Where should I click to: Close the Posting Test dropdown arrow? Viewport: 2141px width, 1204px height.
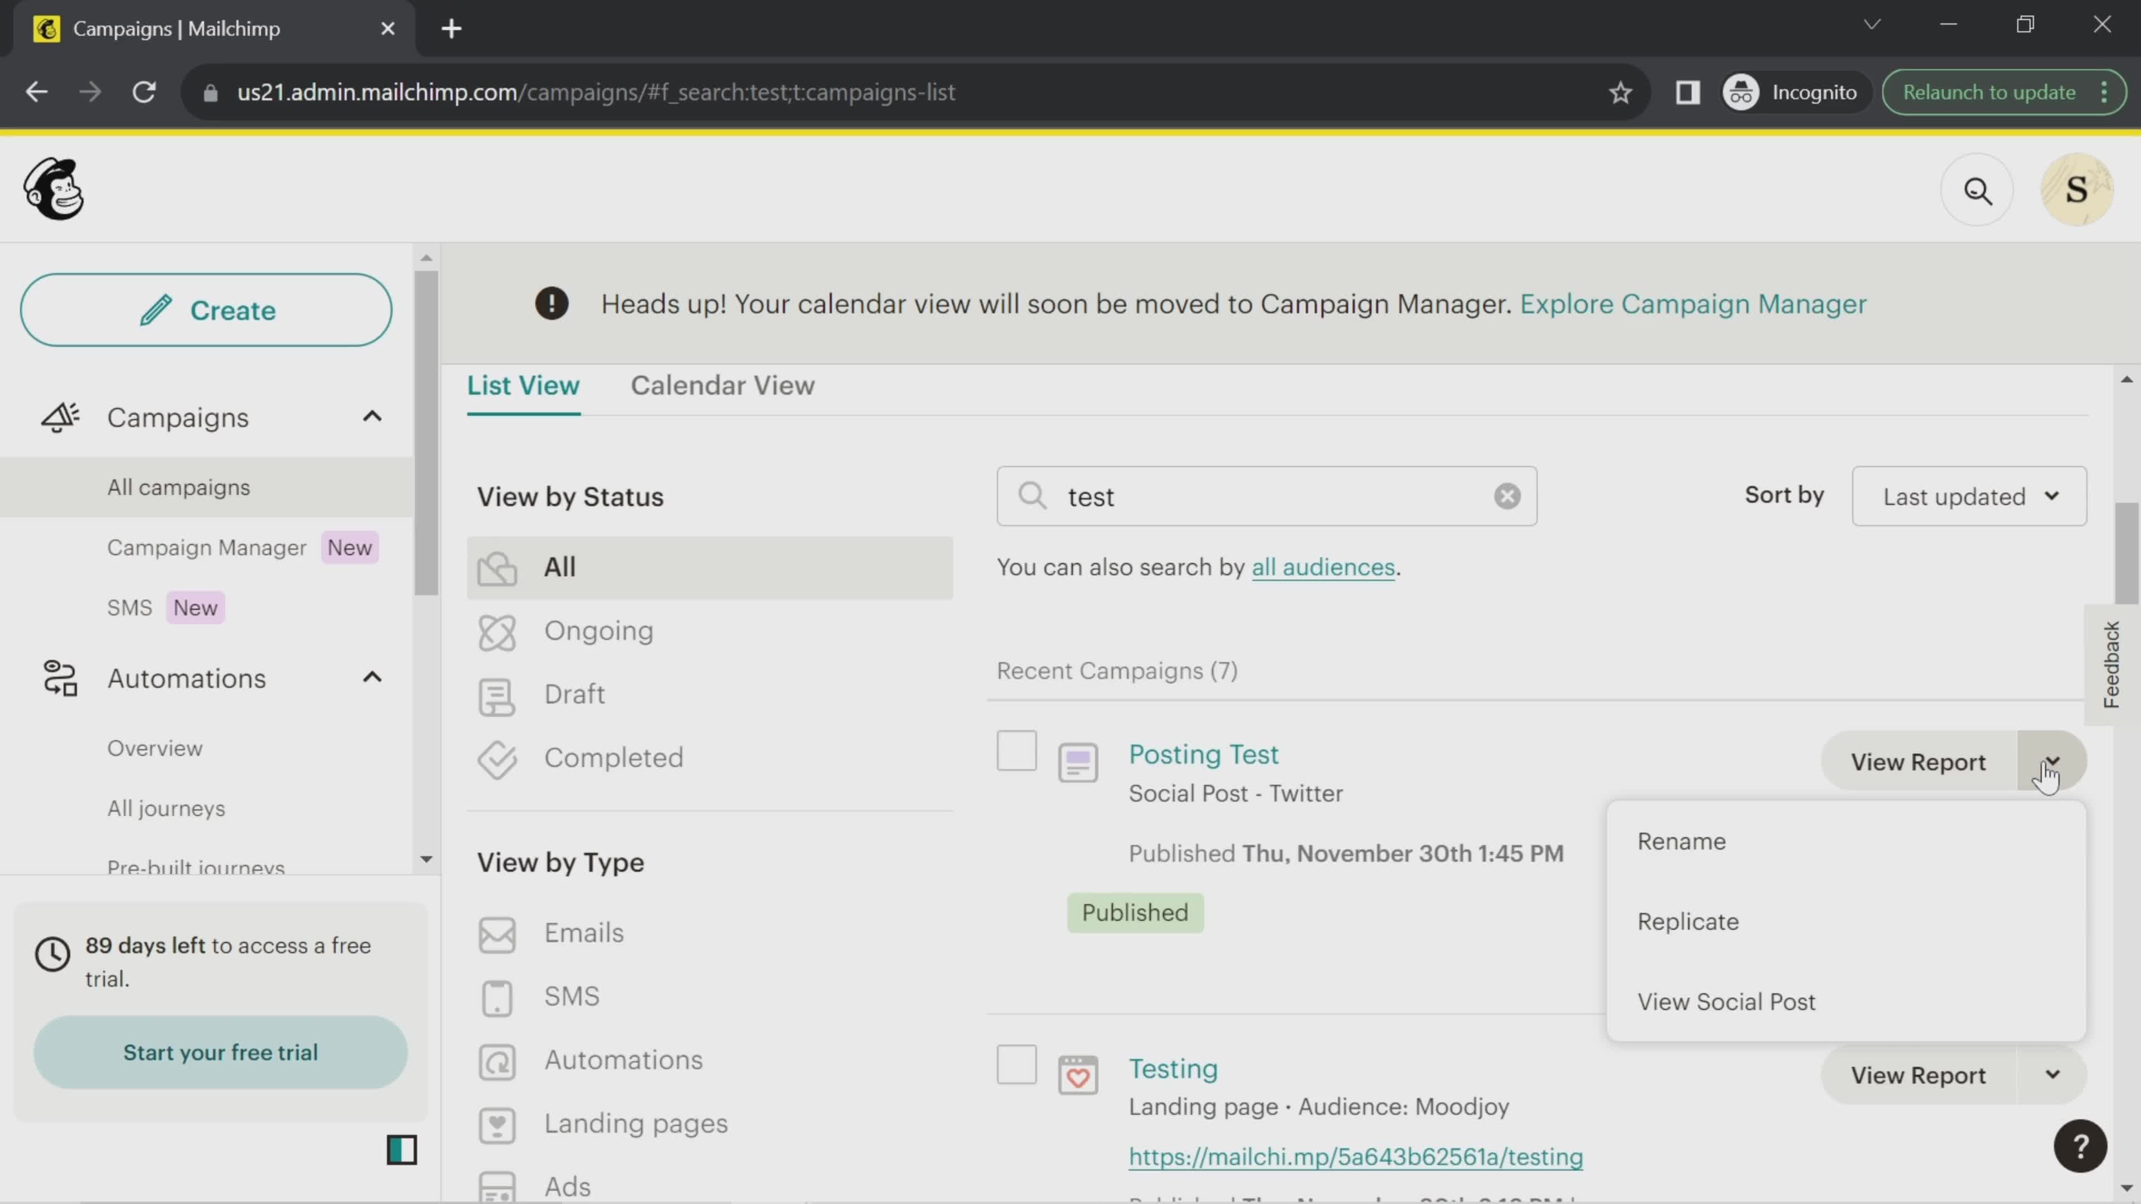pos(2052,761)
